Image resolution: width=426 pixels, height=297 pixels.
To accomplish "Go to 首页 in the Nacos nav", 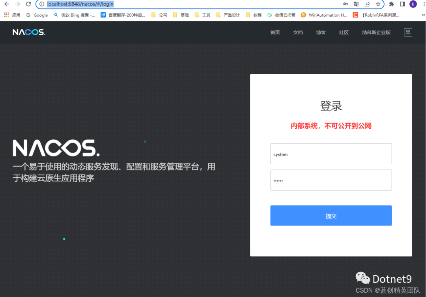I will tap(275, 32).
